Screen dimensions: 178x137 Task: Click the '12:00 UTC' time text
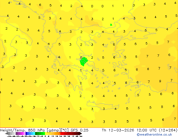click(147, 130)
